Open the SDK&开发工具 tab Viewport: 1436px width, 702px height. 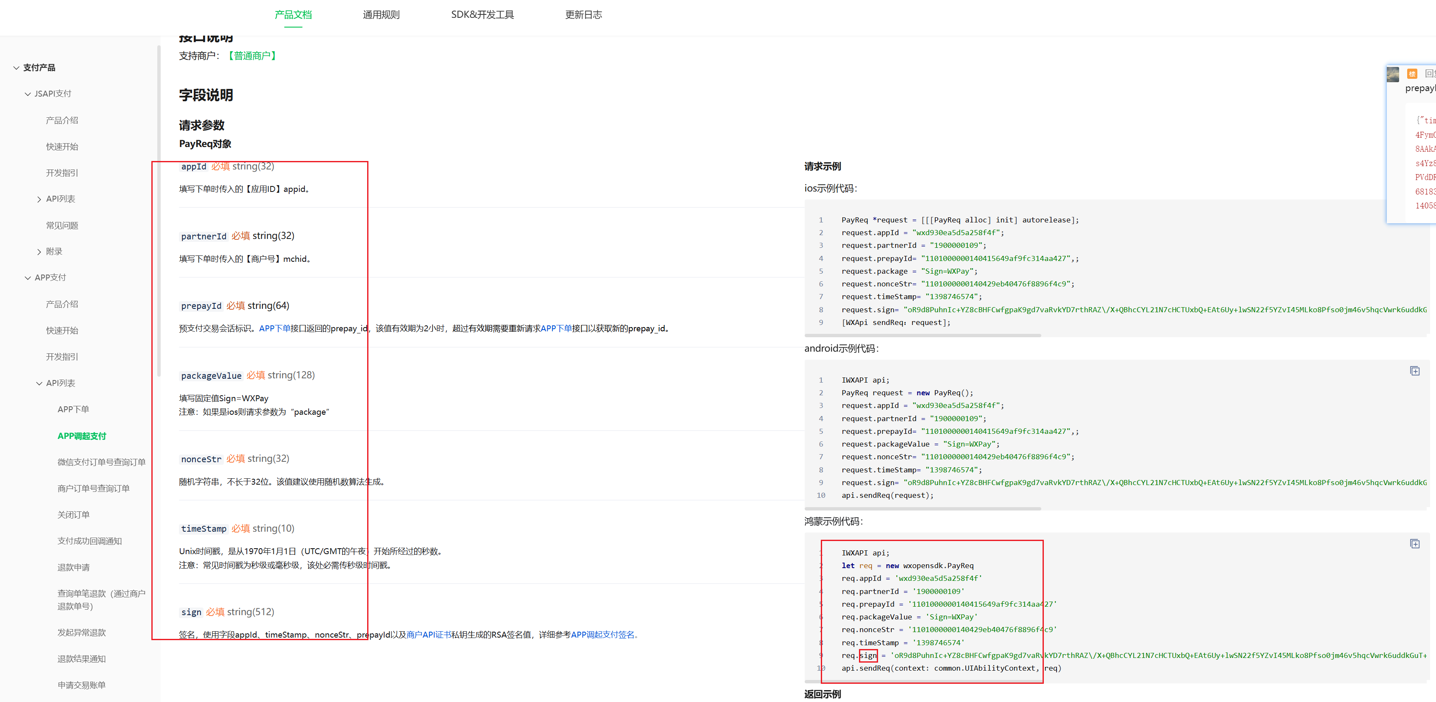(482, 15)
